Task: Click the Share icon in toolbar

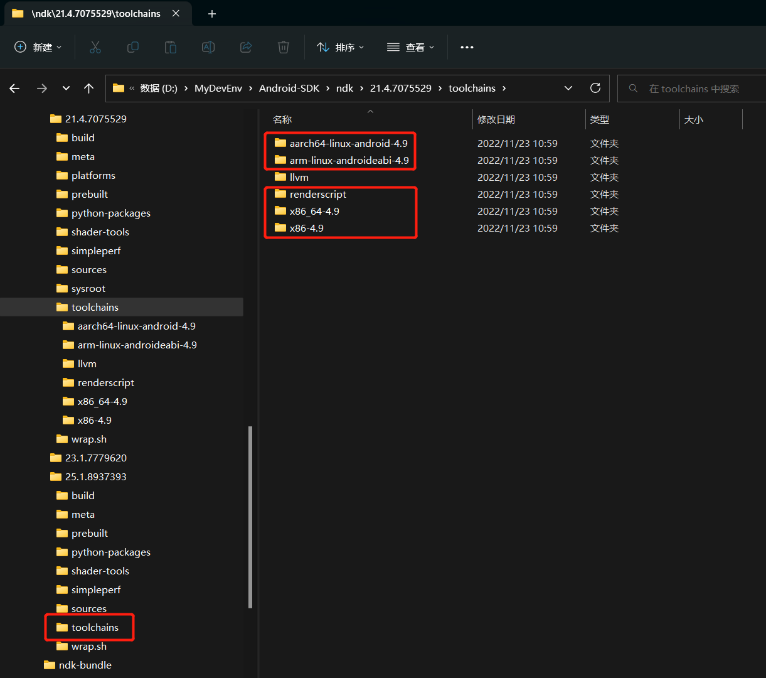Action: click(246, 47)
